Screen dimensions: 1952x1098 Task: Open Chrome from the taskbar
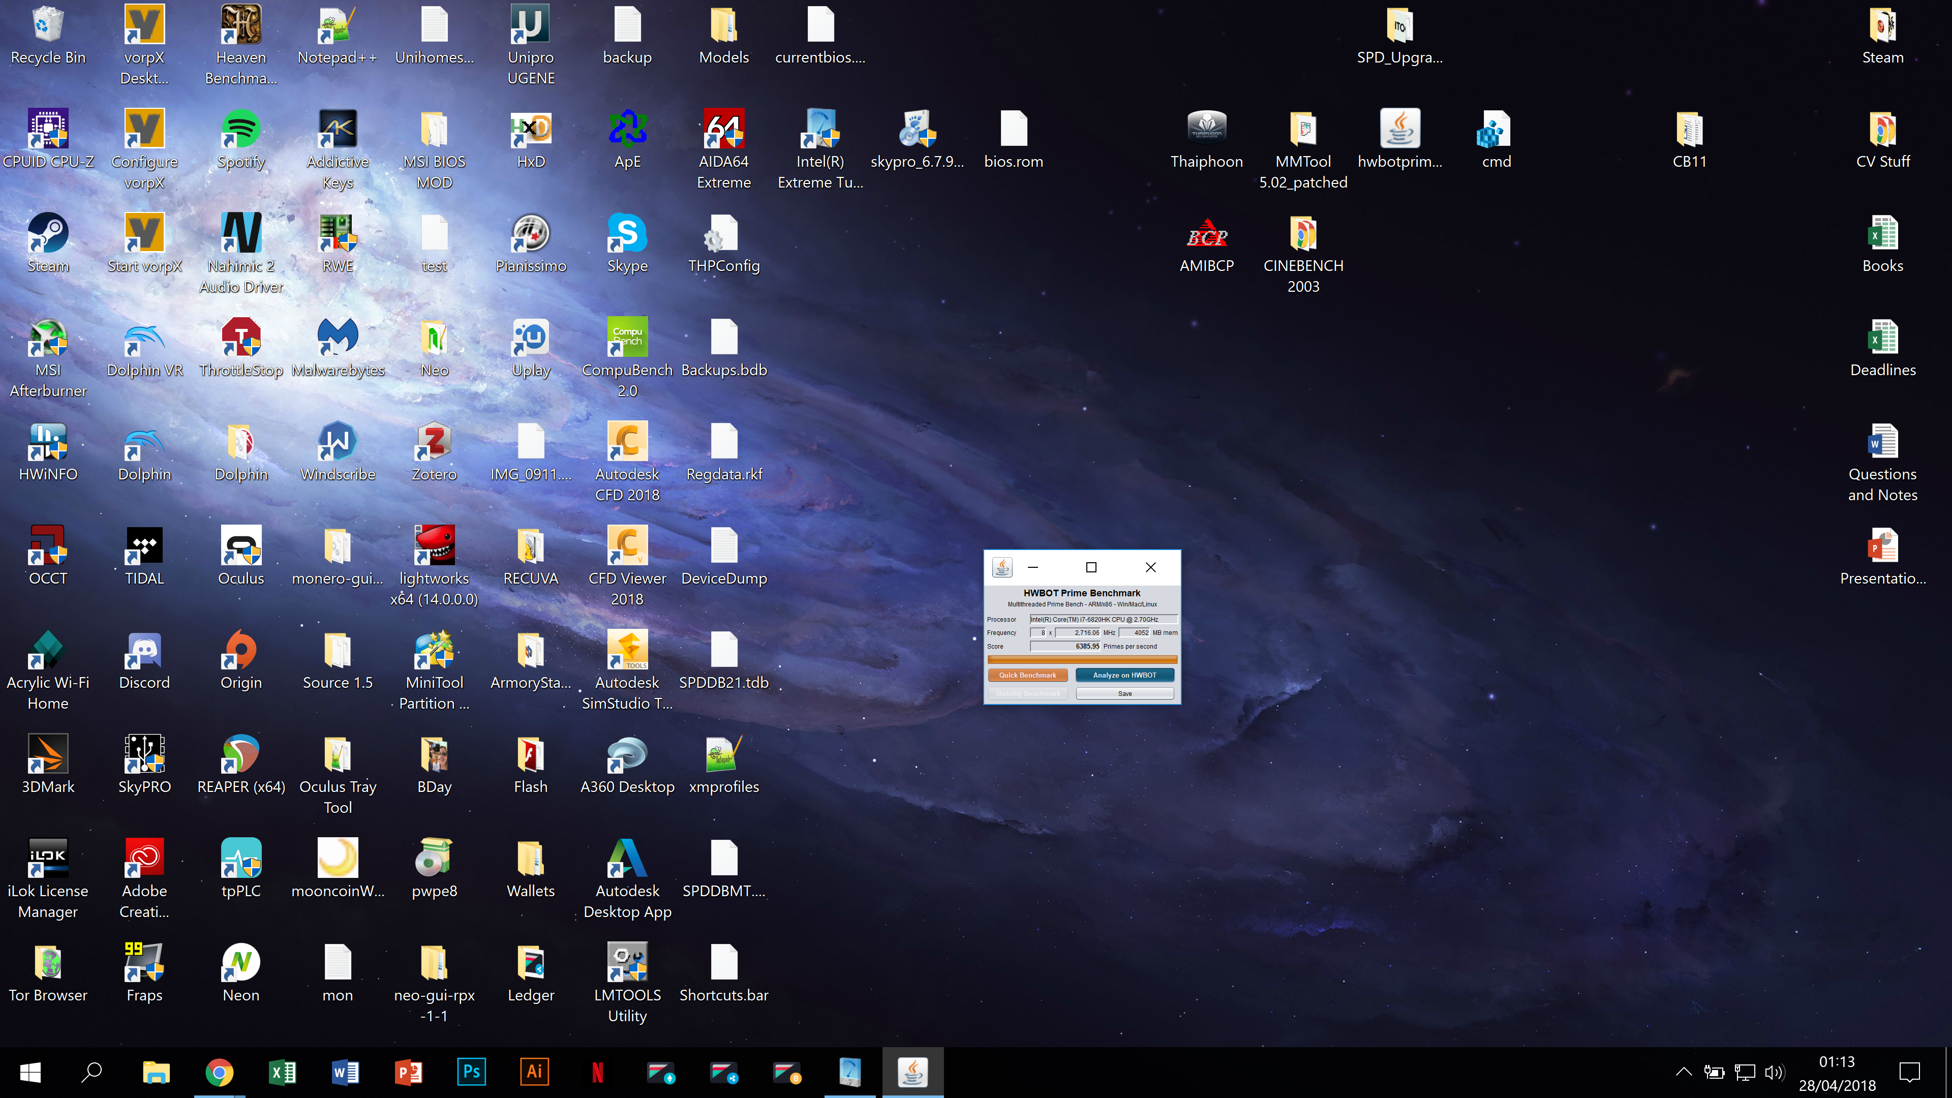219,1072
